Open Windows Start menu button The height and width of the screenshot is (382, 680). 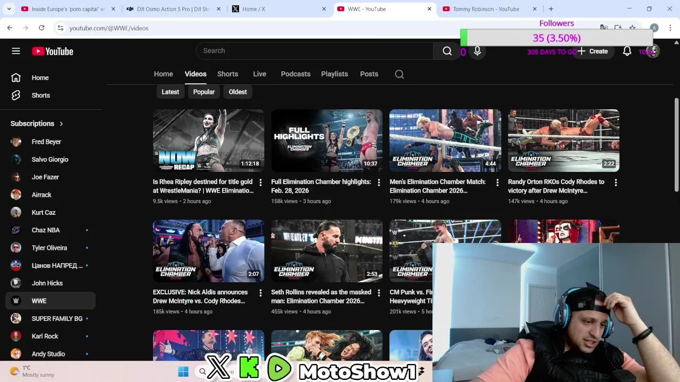coord(183,371)
